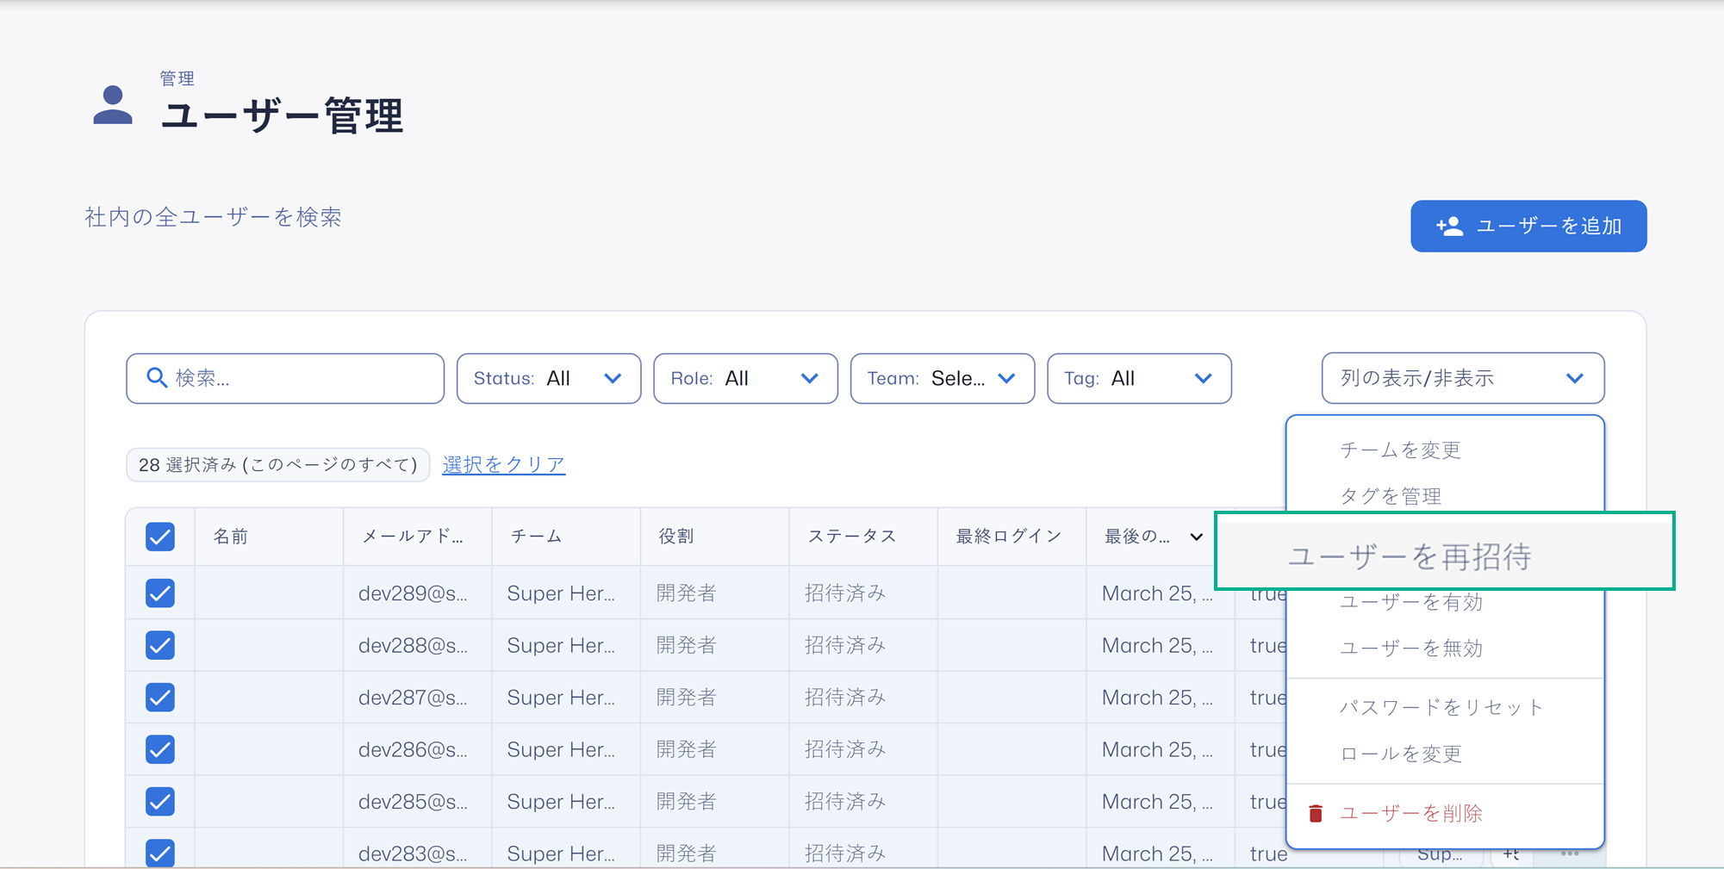Click the 28 選択済み selection badge
The image size is (1724, 869).
(x=277, y=465)
